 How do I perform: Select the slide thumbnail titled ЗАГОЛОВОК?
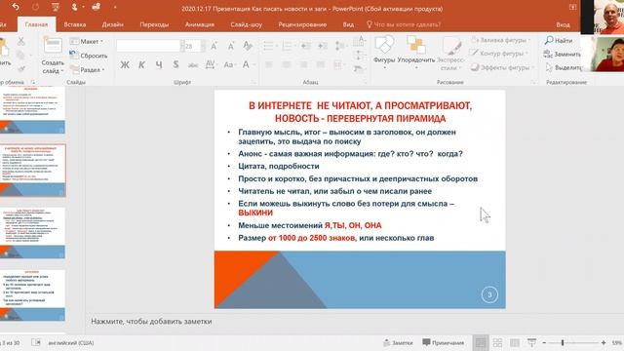pyautogui.click(x=33, y=295)
